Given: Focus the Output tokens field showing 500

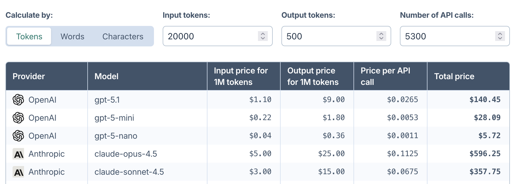Looking at the screenshot, I should point(328,36).
